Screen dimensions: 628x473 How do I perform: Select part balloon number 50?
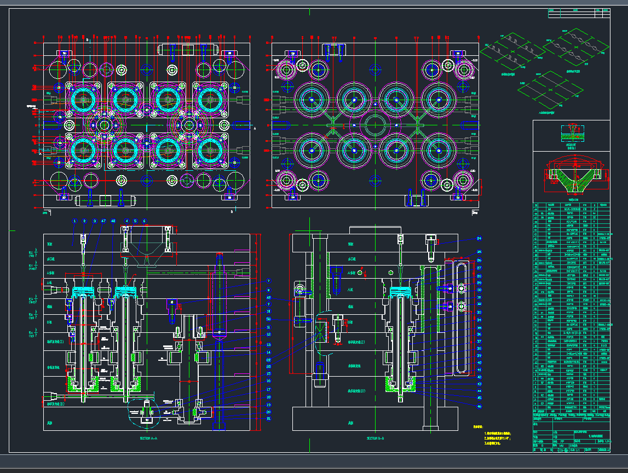click(x=268, y=319)
